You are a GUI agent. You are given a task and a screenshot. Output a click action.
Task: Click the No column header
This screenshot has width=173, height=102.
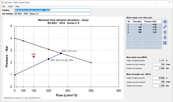(129, 21)
